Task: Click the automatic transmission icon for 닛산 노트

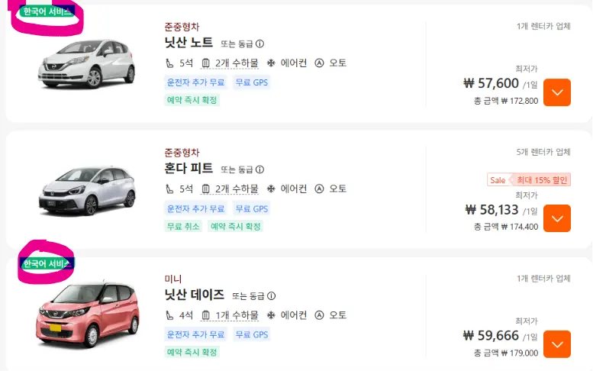Action: [x=319, y=63]
